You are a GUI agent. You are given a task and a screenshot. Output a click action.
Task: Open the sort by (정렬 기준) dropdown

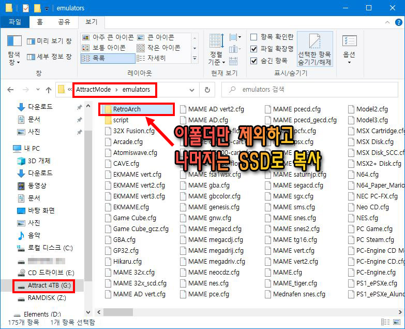coord(216,49)
